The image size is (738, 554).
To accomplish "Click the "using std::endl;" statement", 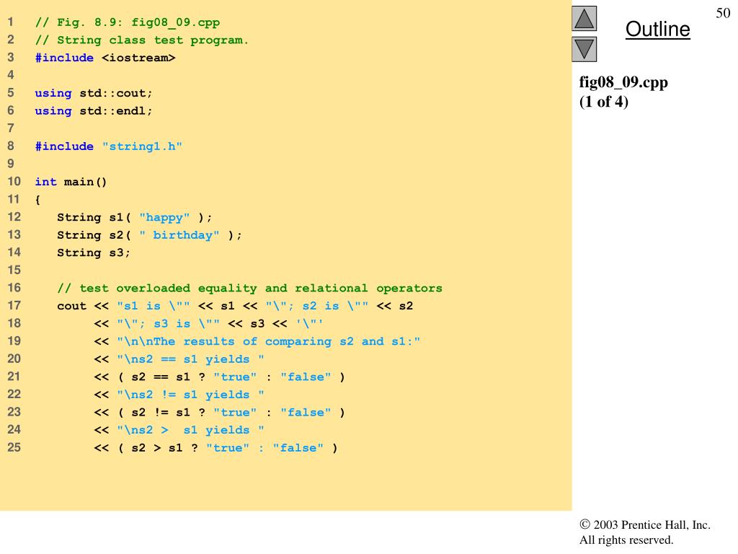I will (94, 111).
